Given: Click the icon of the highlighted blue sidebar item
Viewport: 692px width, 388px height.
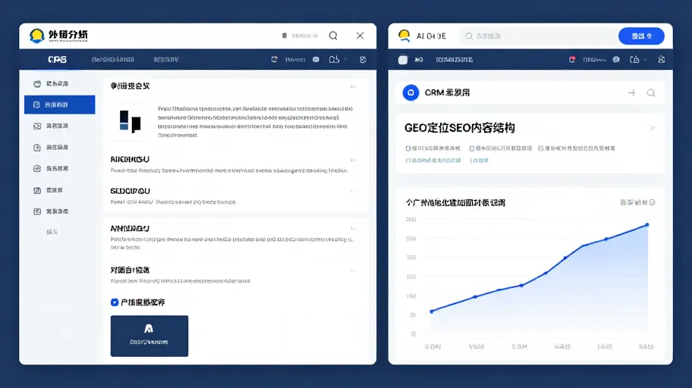Looking at the screenshot, I should (36, 105).
